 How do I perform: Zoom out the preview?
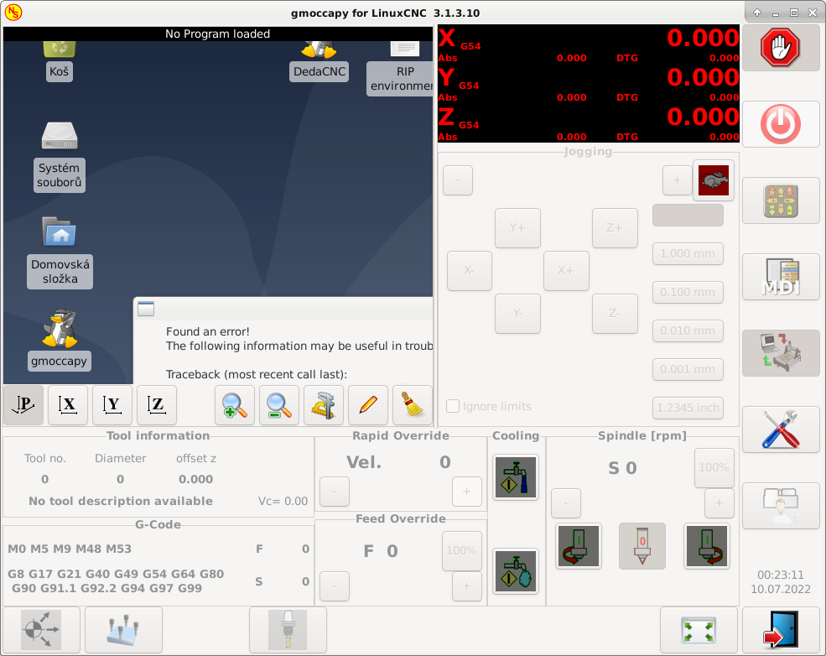[279, 405]
